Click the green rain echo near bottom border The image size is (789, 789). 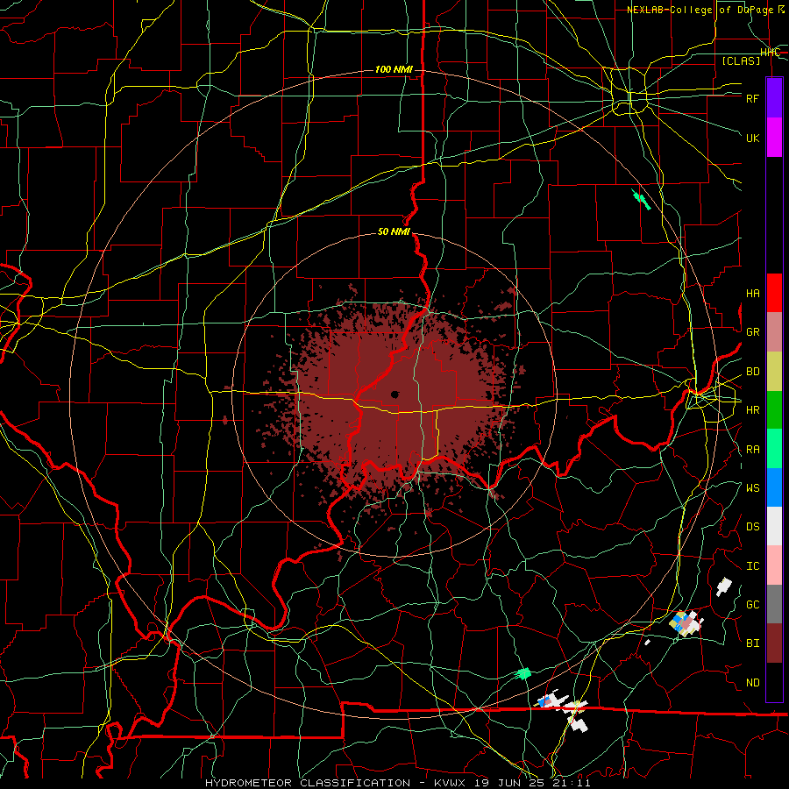(x=524, y=673)
